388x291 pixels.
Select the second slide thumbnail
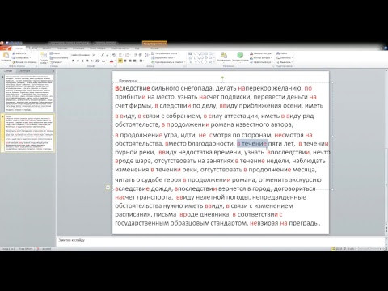(x=29, y=132)
